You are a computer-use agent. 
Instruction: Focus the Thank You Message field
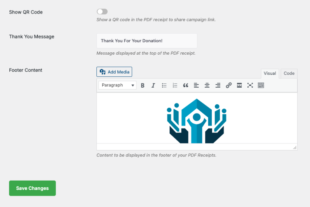pyautogui.click(x=147, y=41)
